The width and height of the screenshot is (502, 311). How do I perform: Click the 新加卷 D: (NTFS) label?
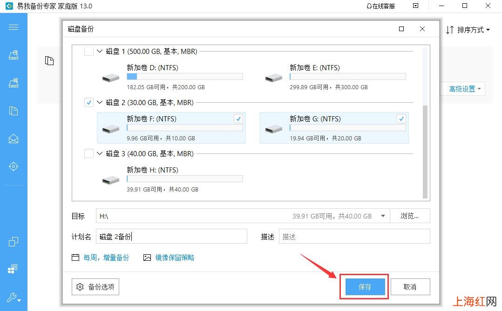click(x=152, y=67)
